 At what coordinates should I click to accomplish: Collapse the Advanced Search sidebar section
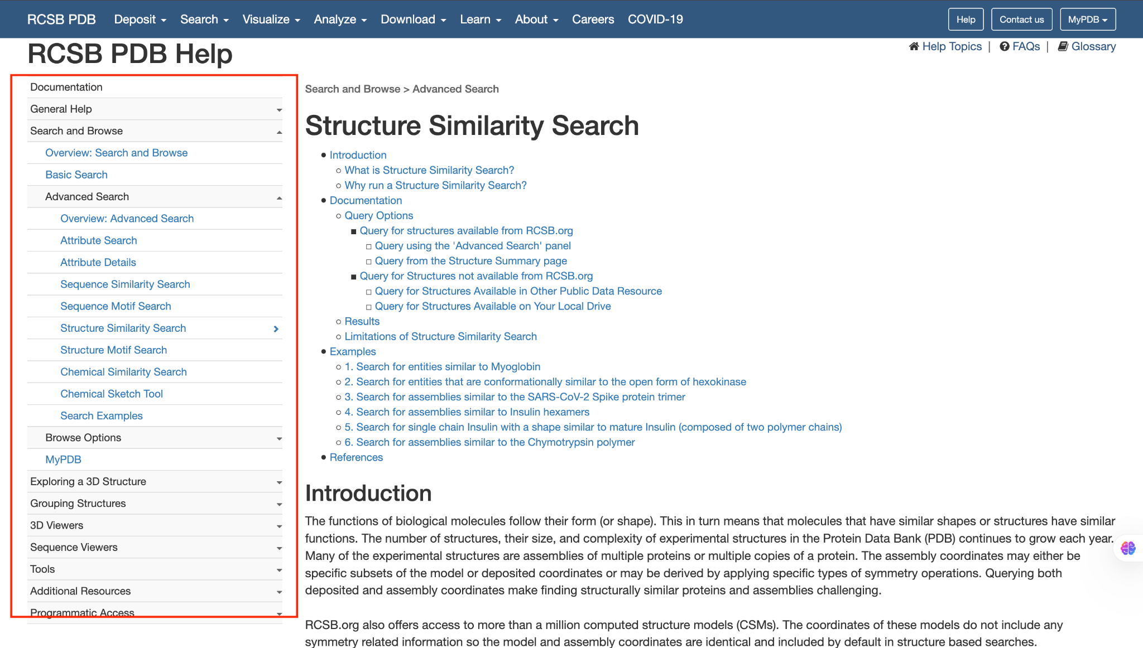point(278,197)
